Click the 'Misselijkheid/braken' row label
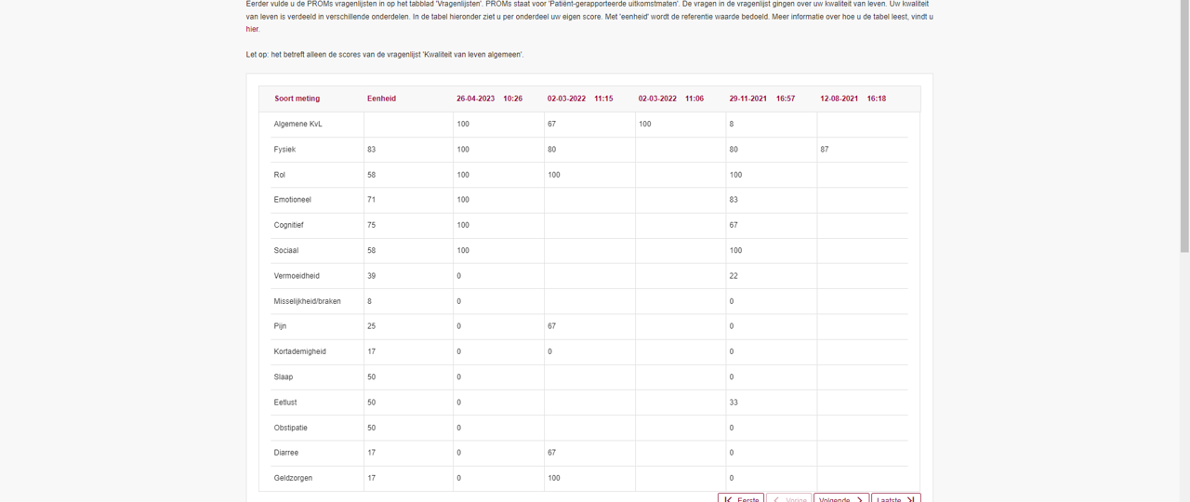Screen dimensions: 1190x502 pyautogui.click(x=307, y=301)
